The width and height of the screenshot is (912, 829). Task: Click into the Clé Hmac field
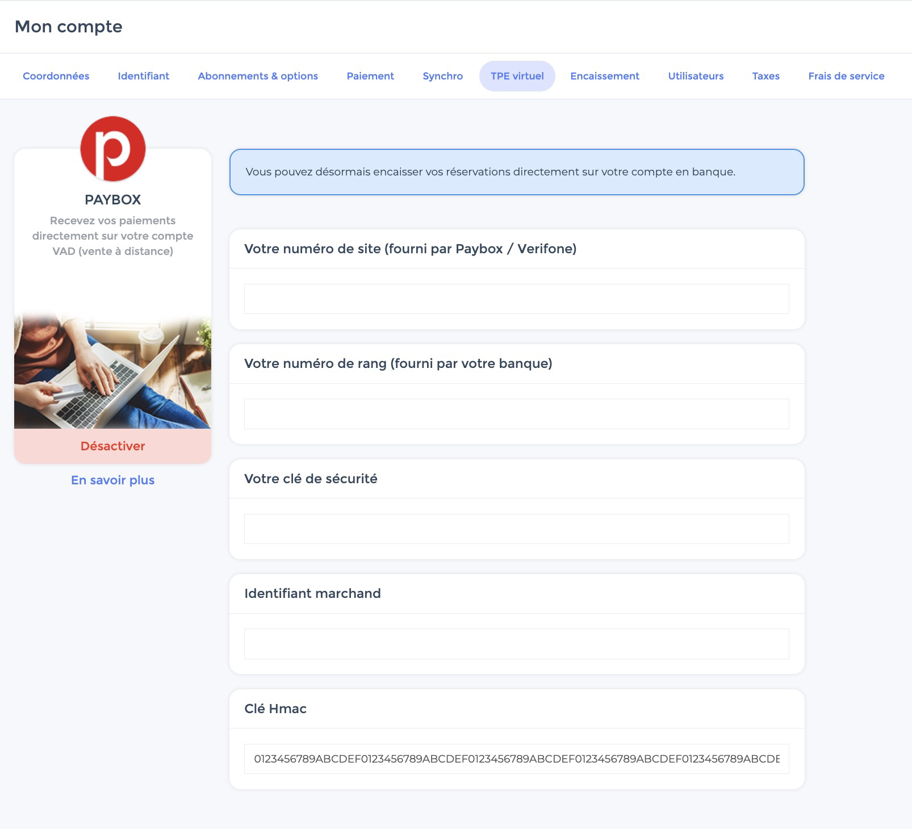[516, 759]
